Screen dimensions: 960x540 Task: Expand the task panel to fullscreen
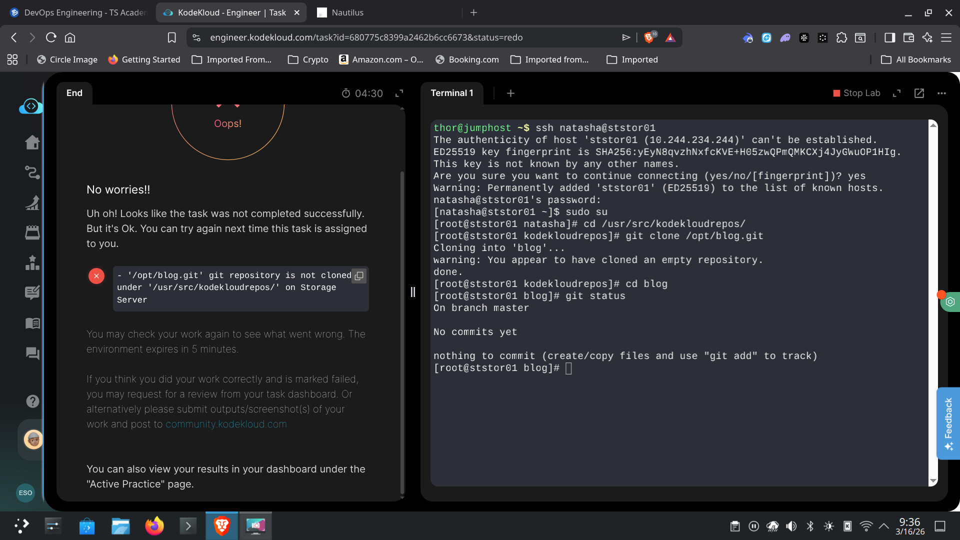click(x=399, y=93)
